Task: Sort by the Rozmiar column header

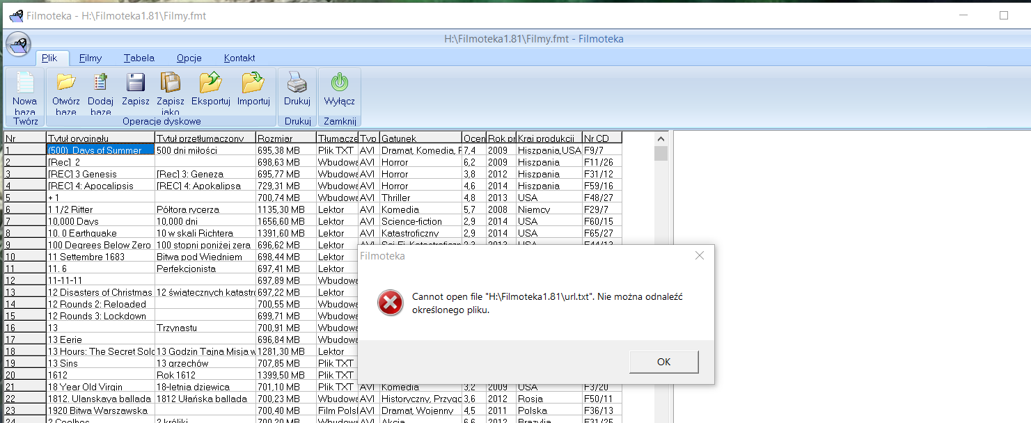Action: [x=285, y=138]
